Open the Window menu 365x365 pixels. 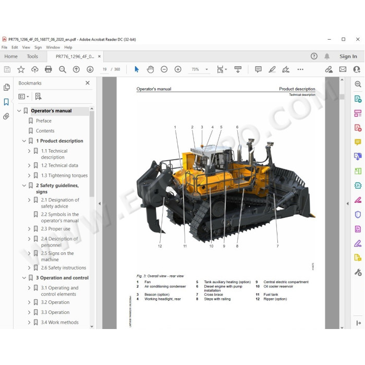click(x=53, y=47)
